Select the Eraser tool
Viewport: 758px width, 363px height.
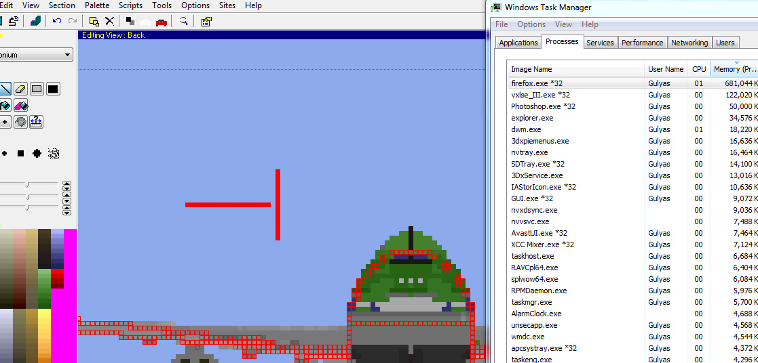pyautogui.click(x=20, y=89)
